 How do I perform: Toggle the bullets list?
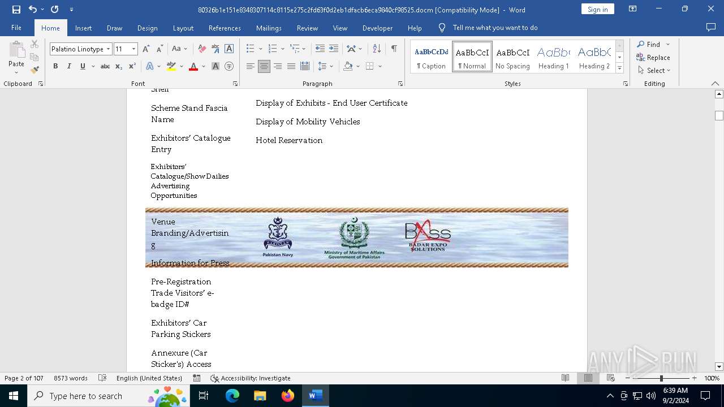click(251, 49)
